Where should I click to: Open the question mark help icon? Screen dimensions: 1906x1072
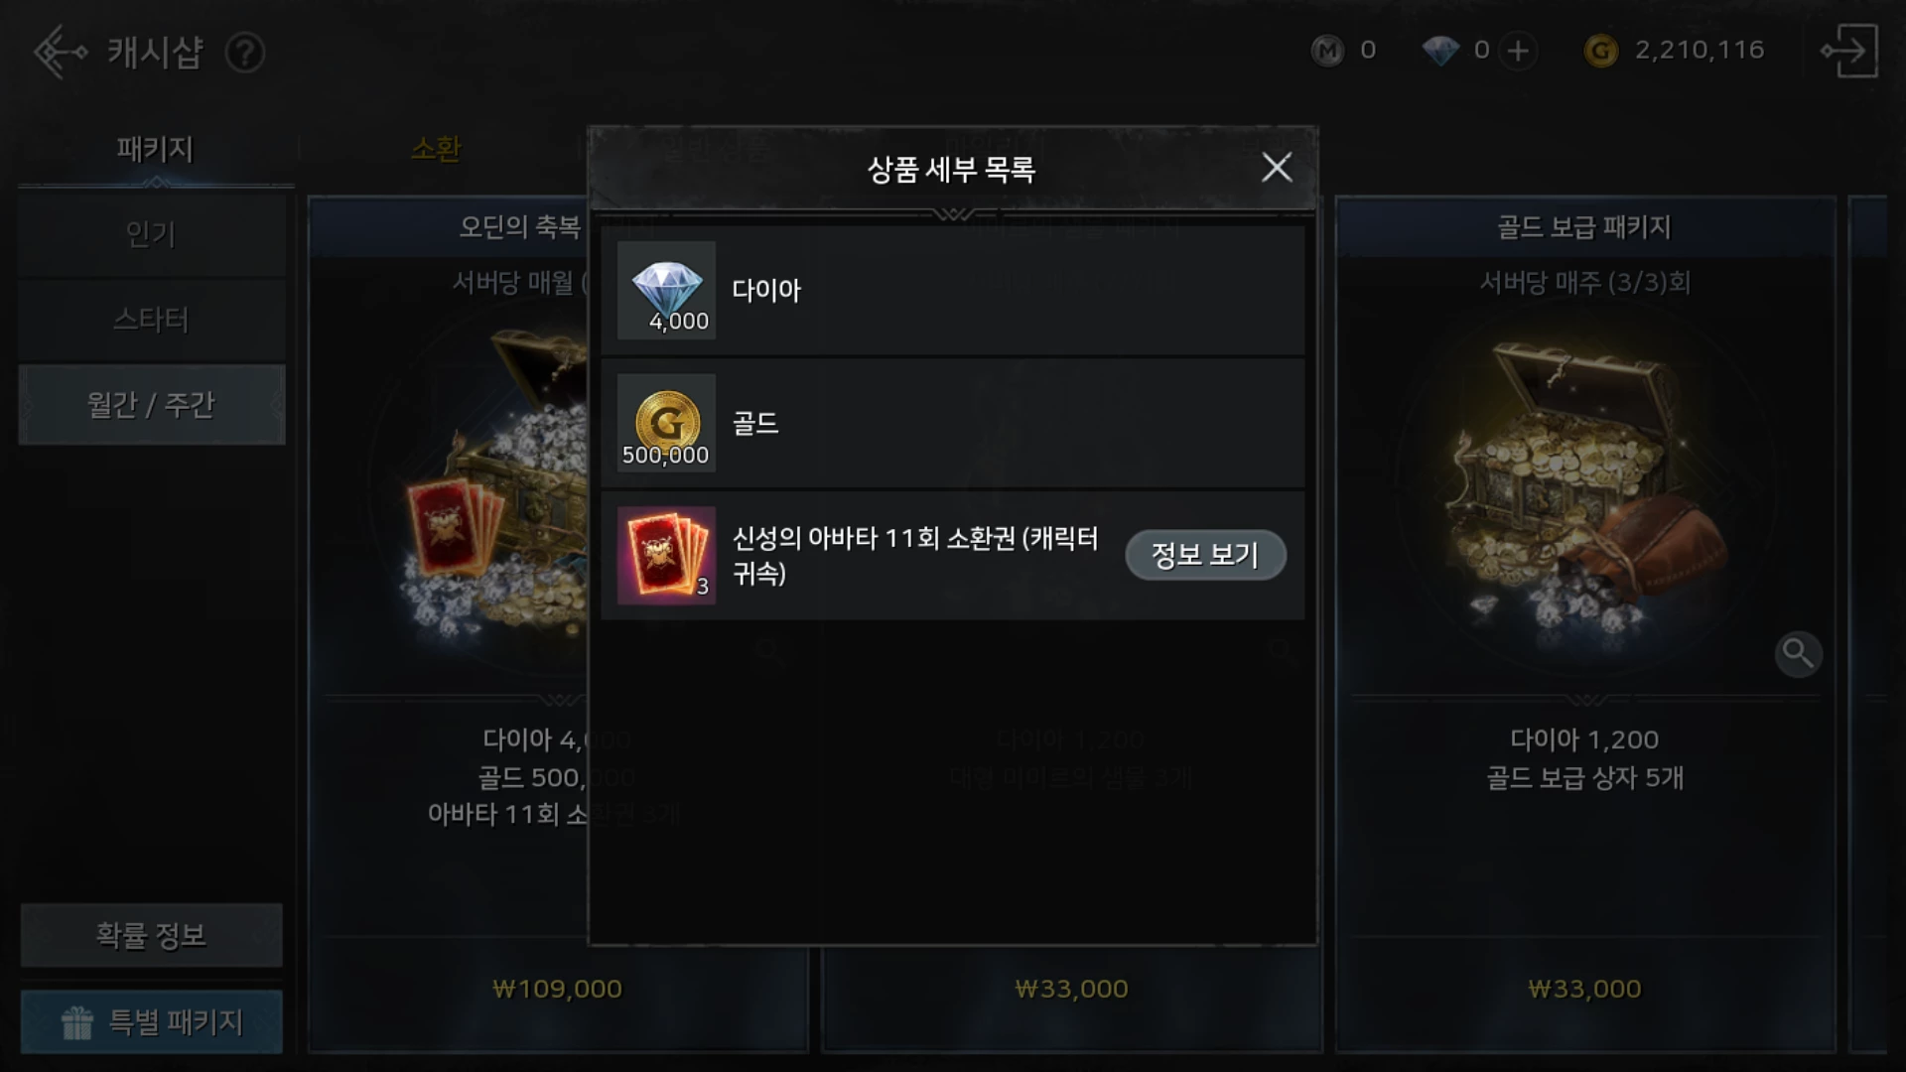pos(244,52)
